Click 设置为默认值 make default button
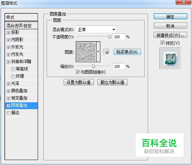The height and width of the screenshot is (165, 192). pyautogui.click(x=79, y=82)
